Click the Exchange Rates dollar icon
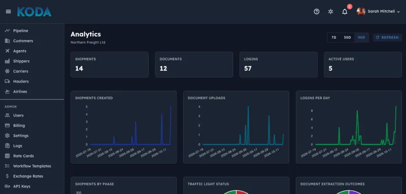This screenshot has width=406, height=194. click(x=7, y=176)
